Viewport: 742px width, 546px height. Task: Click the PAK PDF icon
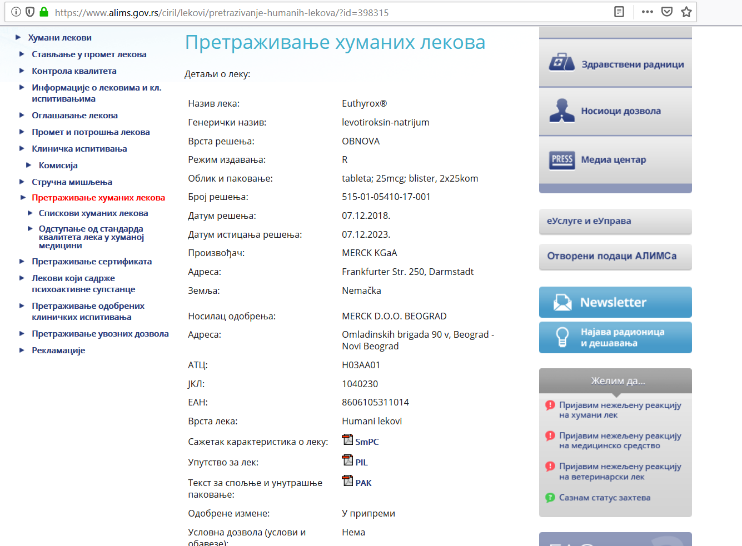(x=347, y=480)
